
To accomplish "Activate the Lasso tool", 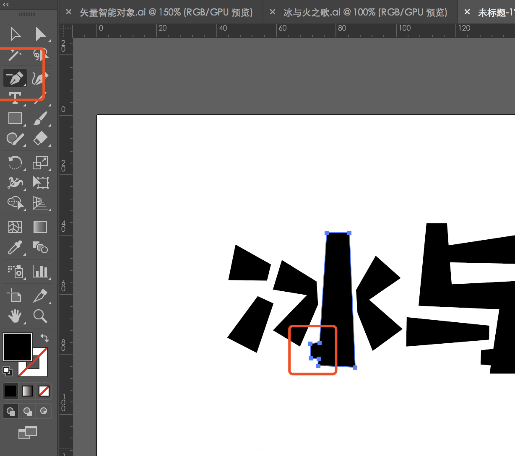I will (x=40, y=54).
